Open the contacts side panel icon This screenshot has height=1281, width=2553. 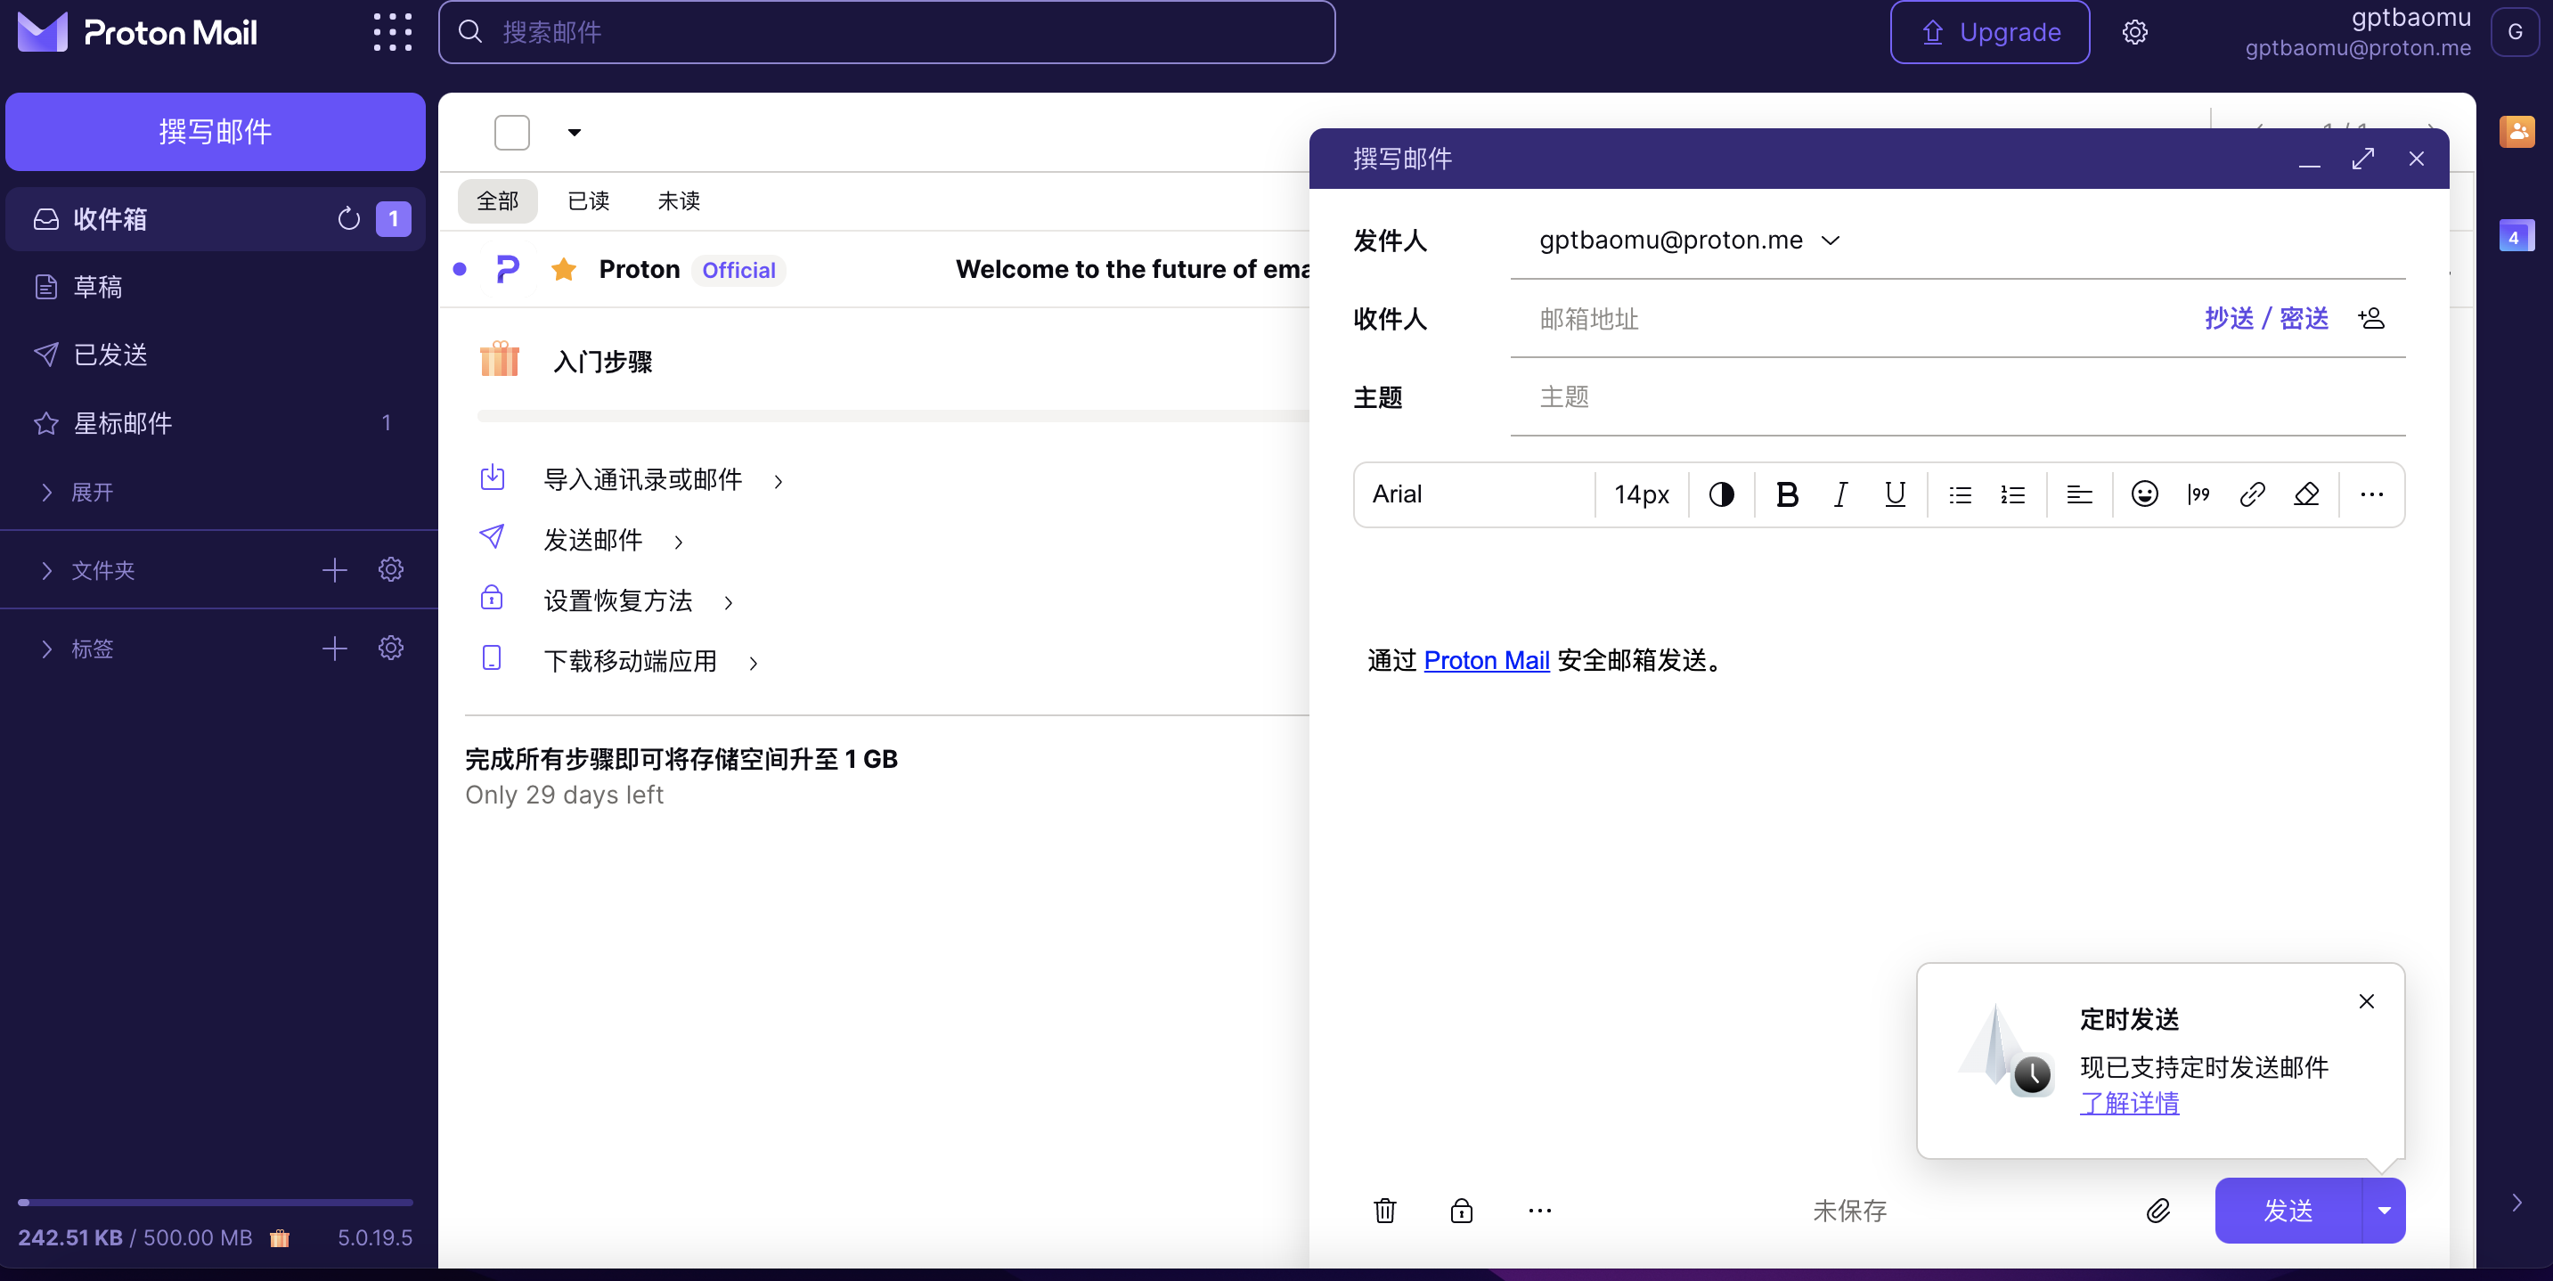2517,132
